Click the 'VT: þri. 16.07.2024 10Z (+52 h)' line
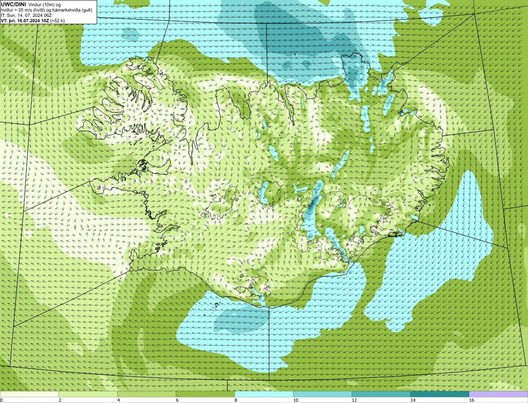This screenshot has width=528, height=403. click(33, 21)
